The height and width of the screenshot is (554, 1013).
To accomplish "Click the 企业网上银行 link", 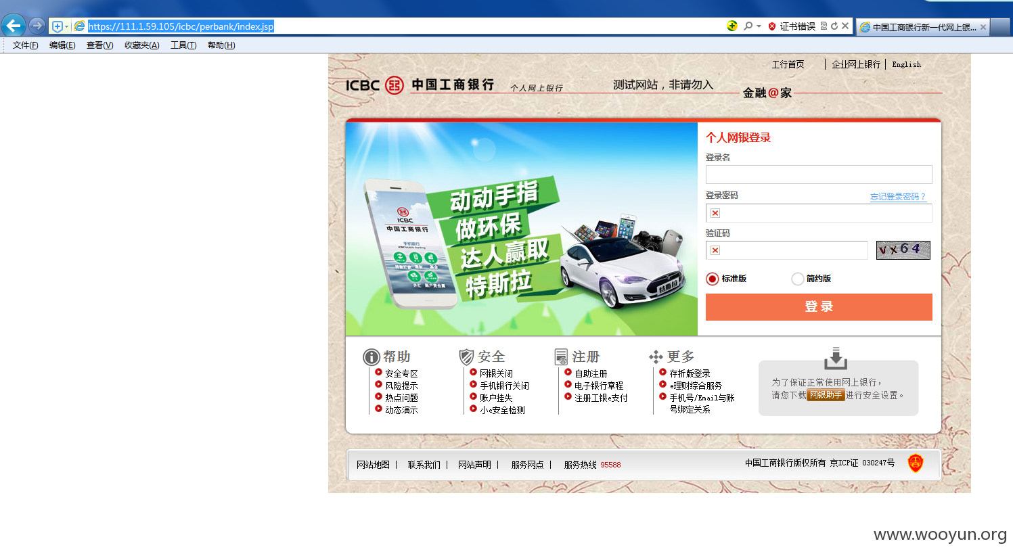I will 856,64.
